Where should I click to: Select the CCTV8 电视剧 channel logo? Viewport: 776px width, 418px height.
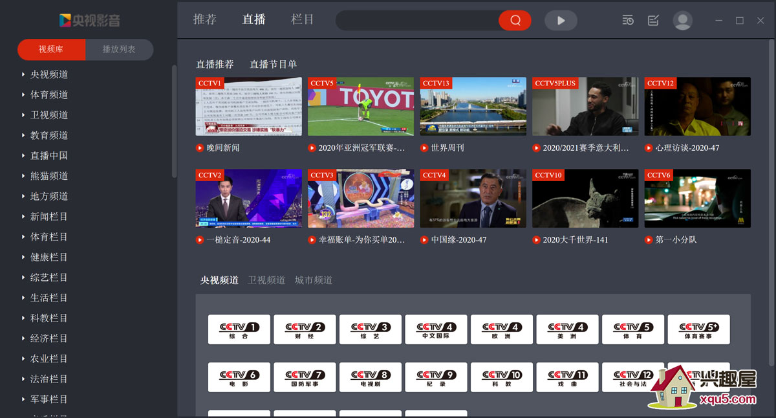371,377
